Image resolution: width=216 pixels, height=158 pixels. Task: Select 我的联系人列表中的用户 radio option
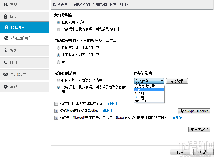coord(58,55)
